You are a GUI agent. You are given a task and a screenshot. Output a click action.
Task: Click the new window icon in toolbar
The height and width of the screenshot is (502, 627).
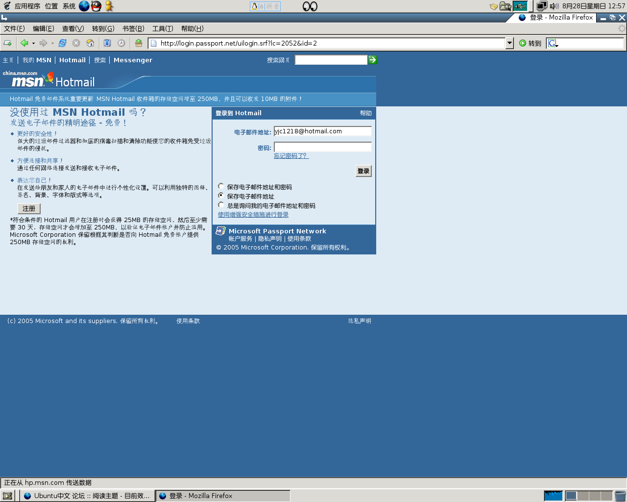[x=7, y=43]
